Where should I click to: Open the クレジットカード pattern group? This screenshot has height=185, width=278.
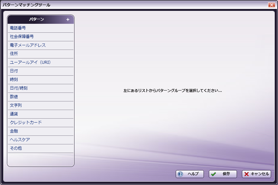click(x=41, y=123)
